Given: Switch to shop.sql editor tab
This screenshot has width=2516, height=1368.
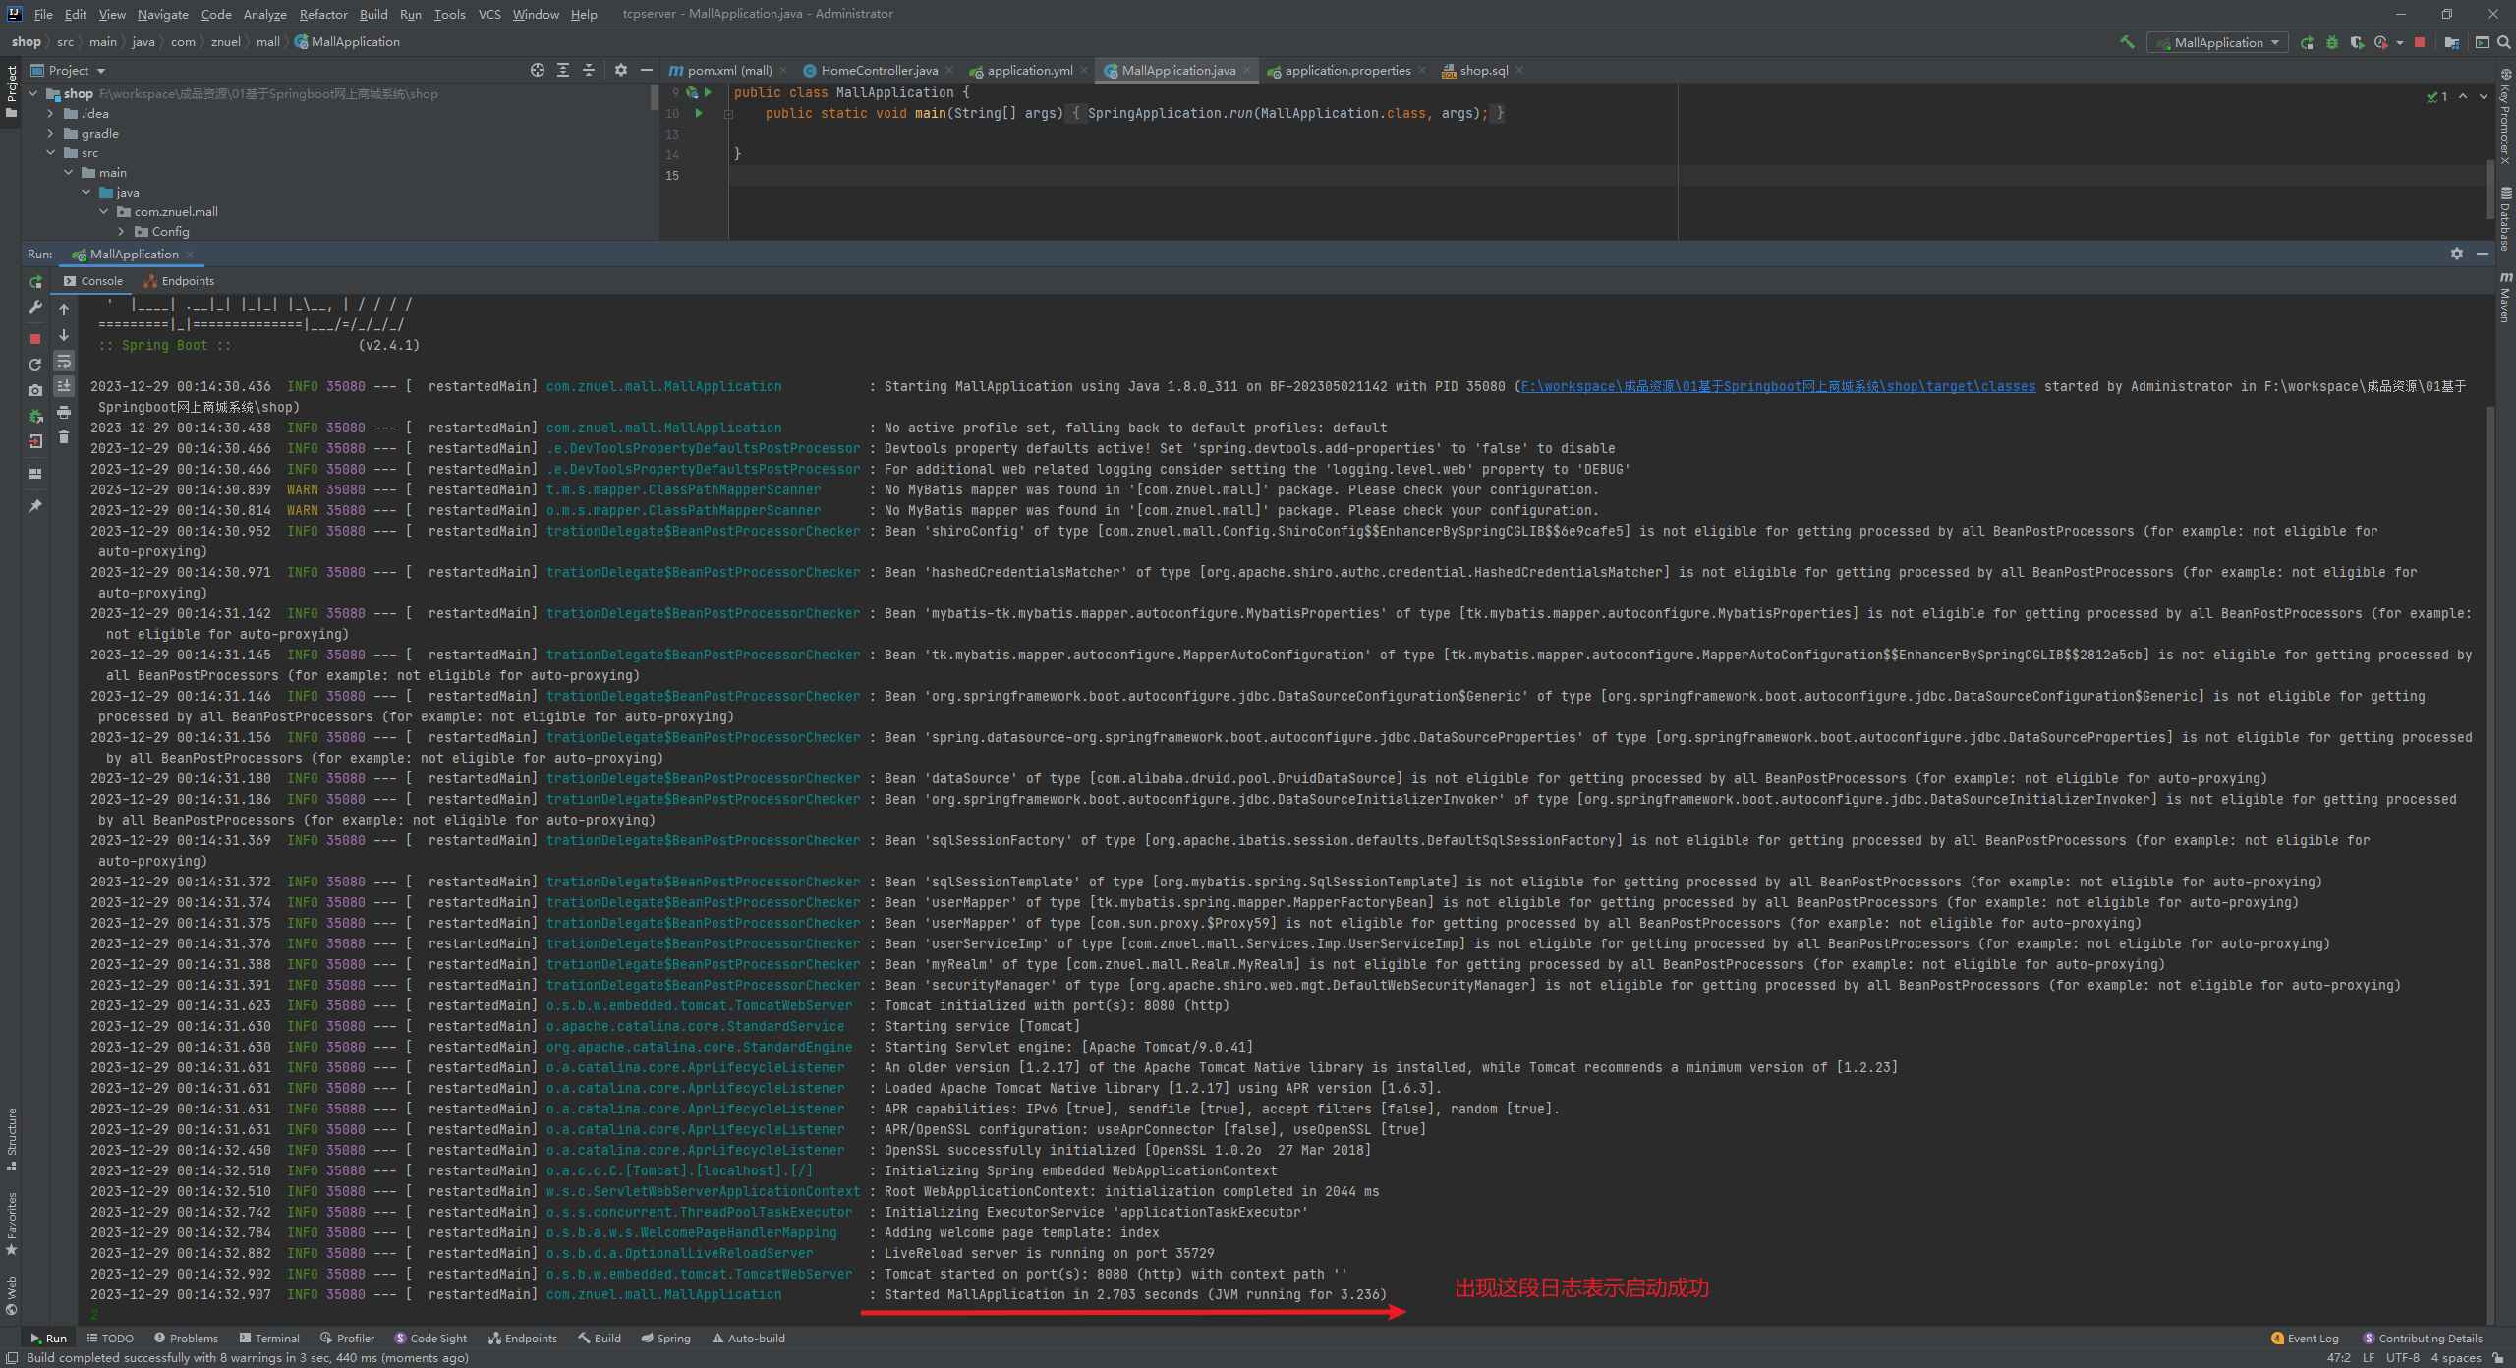Looking at the screenshot, I should click(x=1483, y=70).
